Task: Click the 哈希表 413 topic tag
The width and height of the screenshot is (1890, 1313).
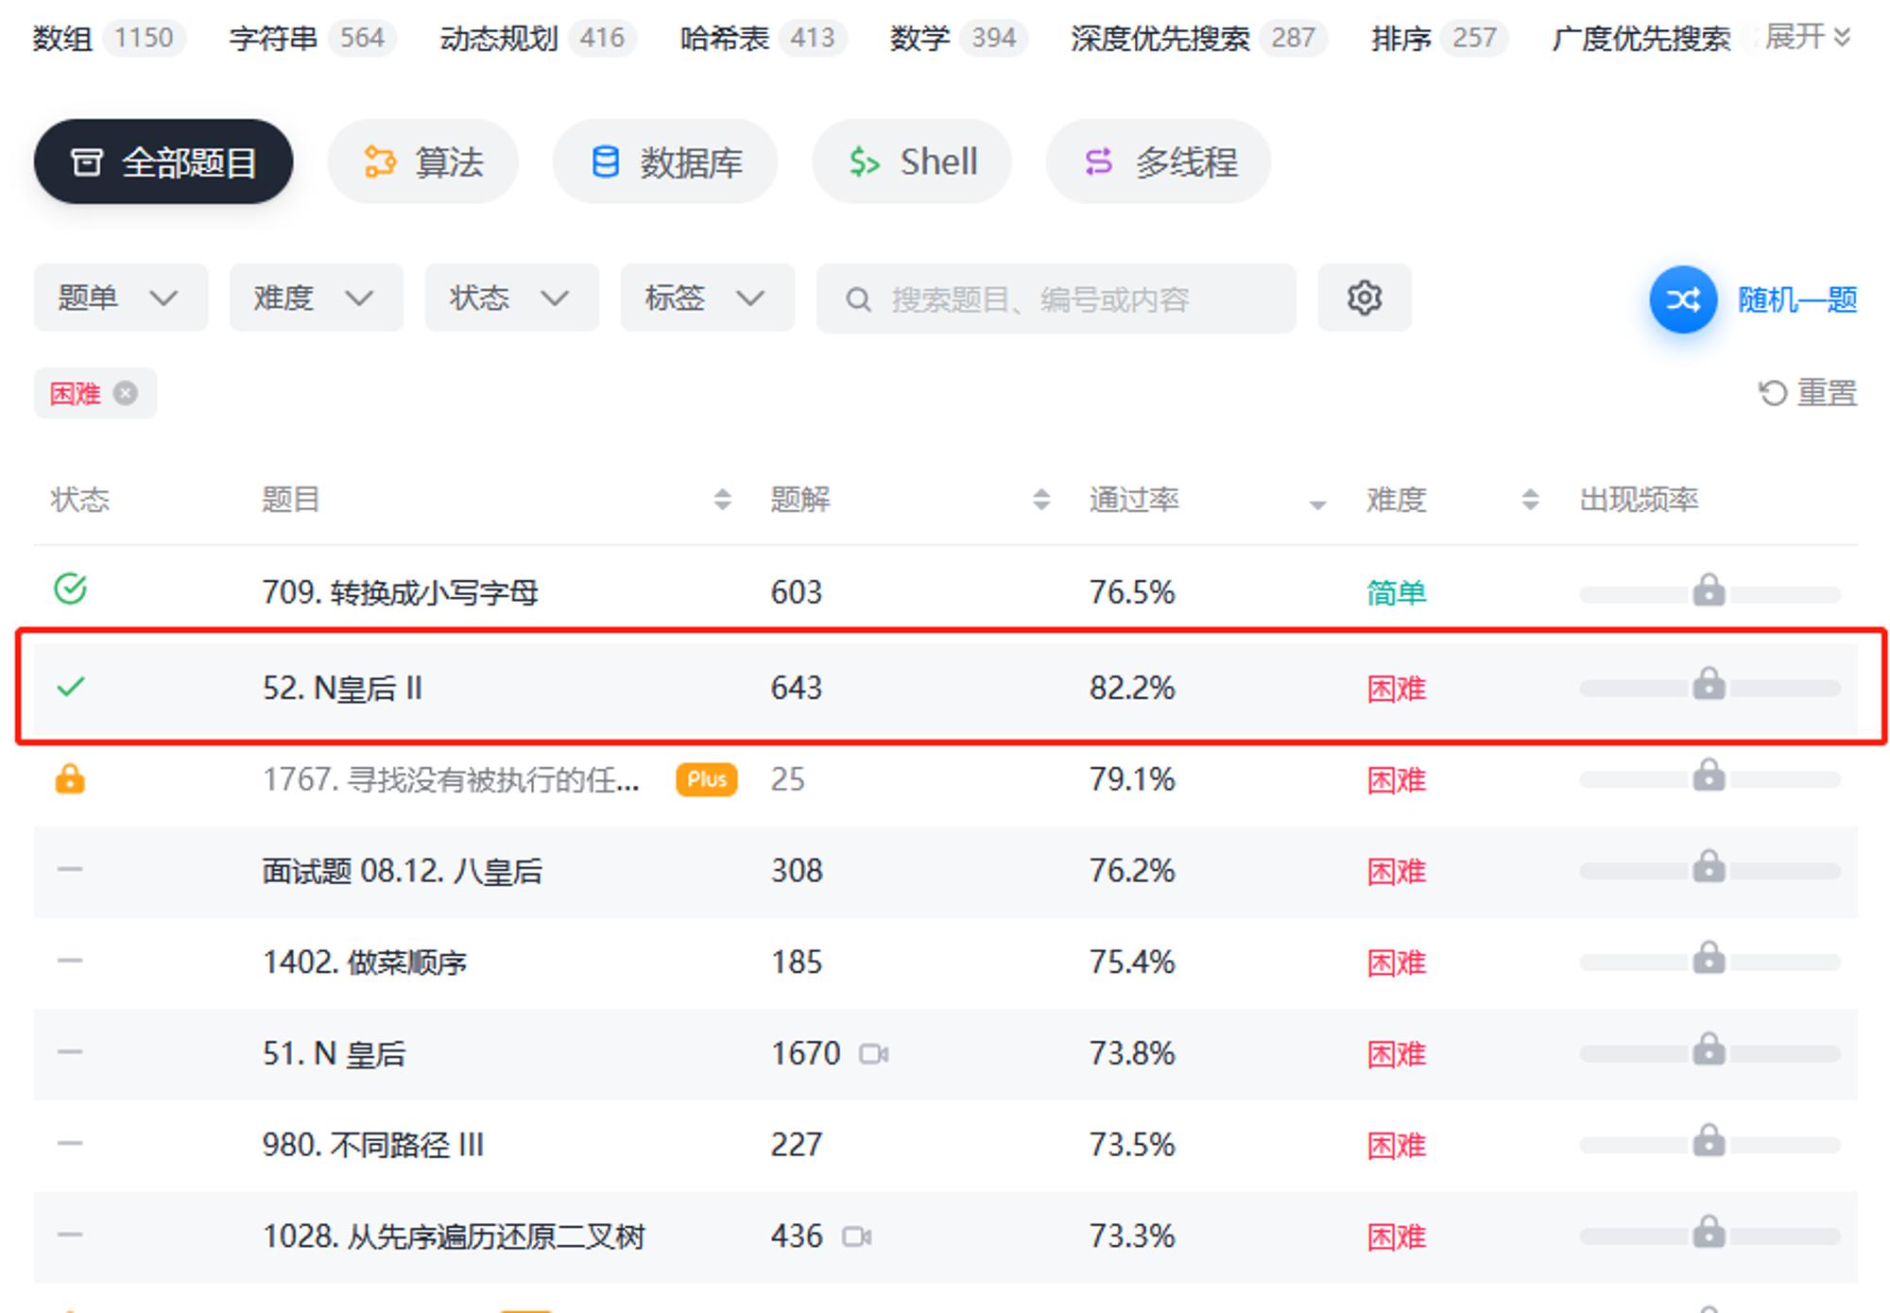Action: (764, 38)
